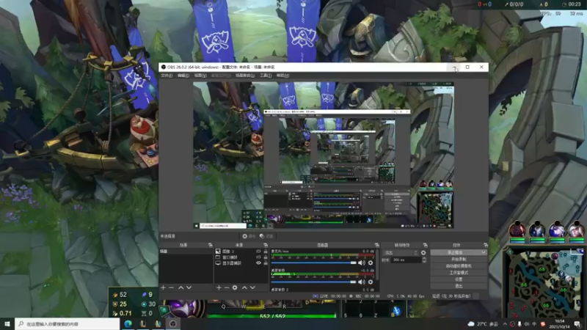This screenshot has height=330, width=587.
Task: Click the Desktop Audio volume slider
Action: tap(314, 282)
